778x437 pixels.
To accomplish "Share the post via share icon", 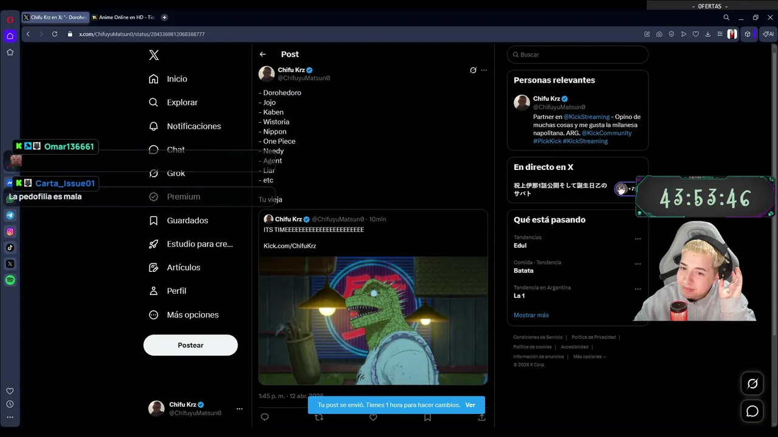I will 482,418.
